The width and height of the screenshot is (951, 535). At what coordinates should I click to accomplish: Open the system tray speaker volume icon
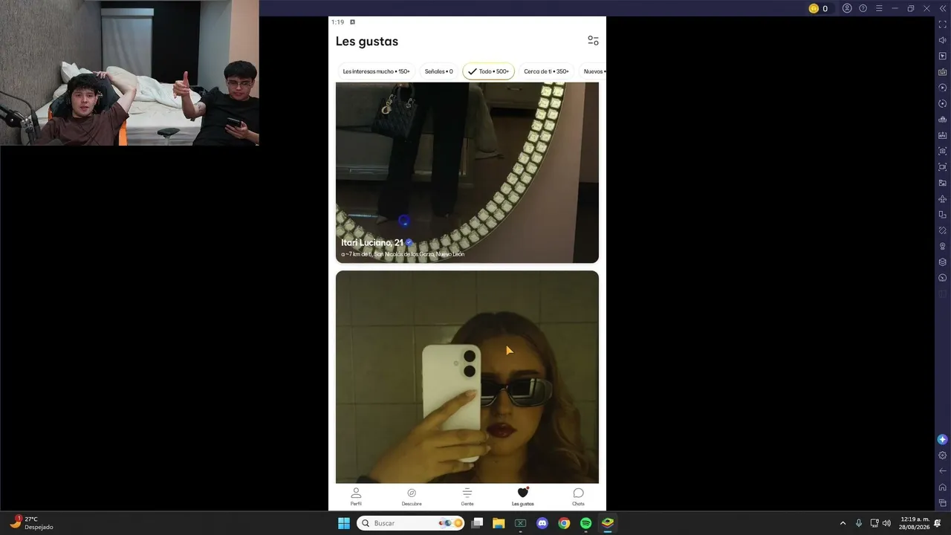pos(886,523)
